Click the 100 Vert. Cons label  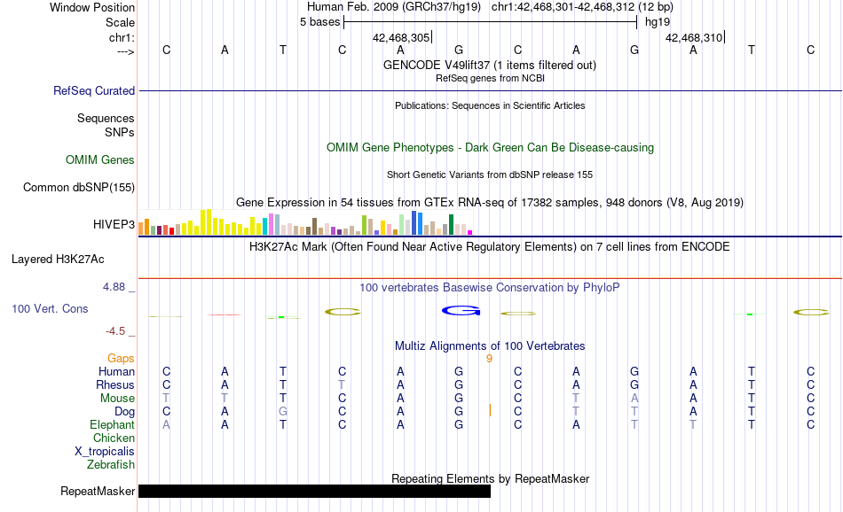tap(50, 308)
